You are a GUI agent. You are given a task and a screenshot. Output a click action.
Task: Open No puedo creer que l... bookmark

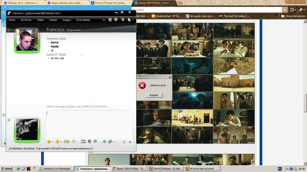tap(200, 16)
